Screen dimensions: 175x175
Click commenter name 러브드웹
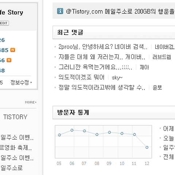(162, 57)
